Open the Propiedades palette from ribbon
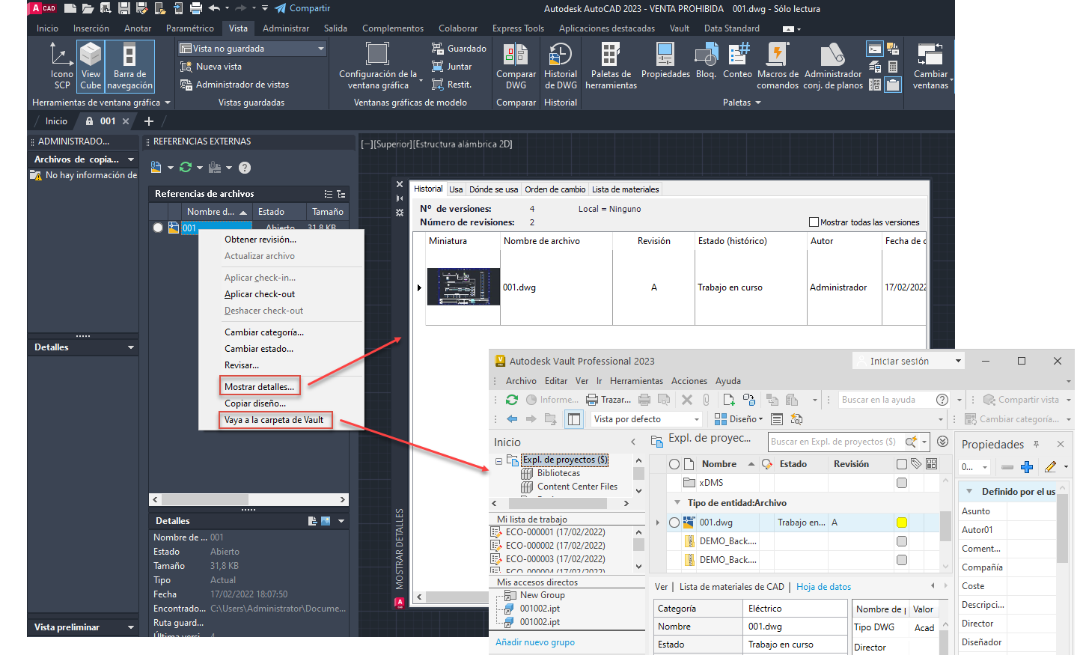The image size is (1086, 655). coord(665,61)
